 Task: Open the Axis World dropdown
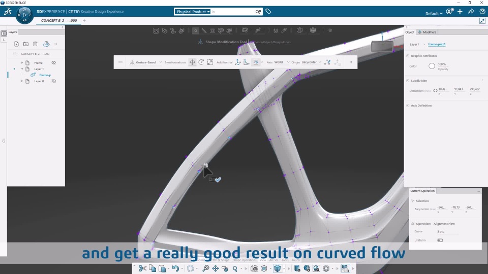(x=282, y=62)
